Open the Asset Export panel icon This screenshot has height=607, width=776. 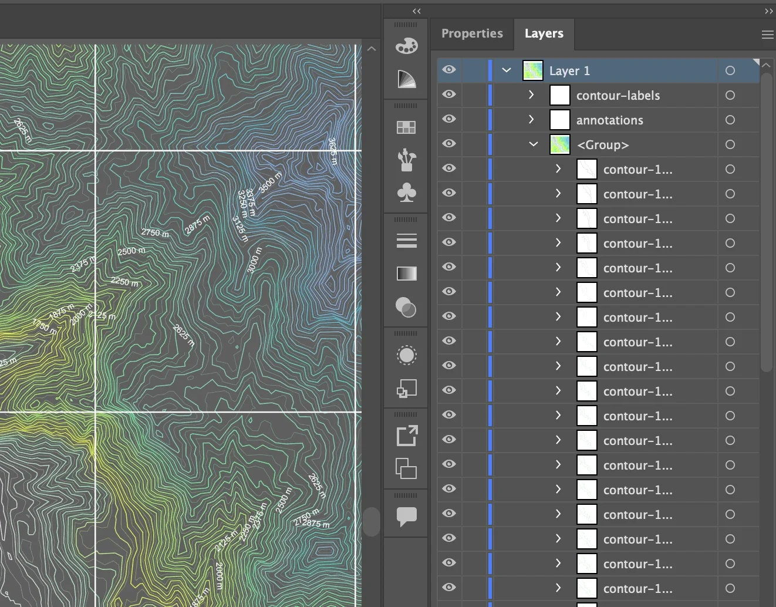coord(406,436)
